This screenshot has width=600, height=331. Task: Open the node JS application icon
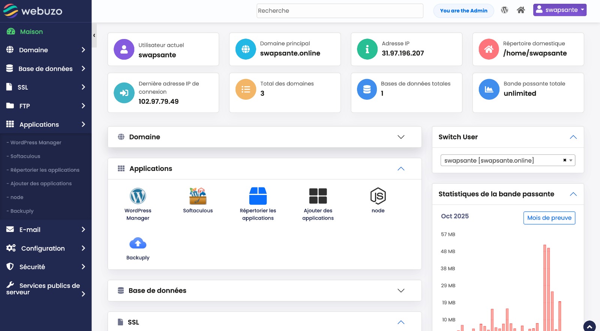[378, 196]
